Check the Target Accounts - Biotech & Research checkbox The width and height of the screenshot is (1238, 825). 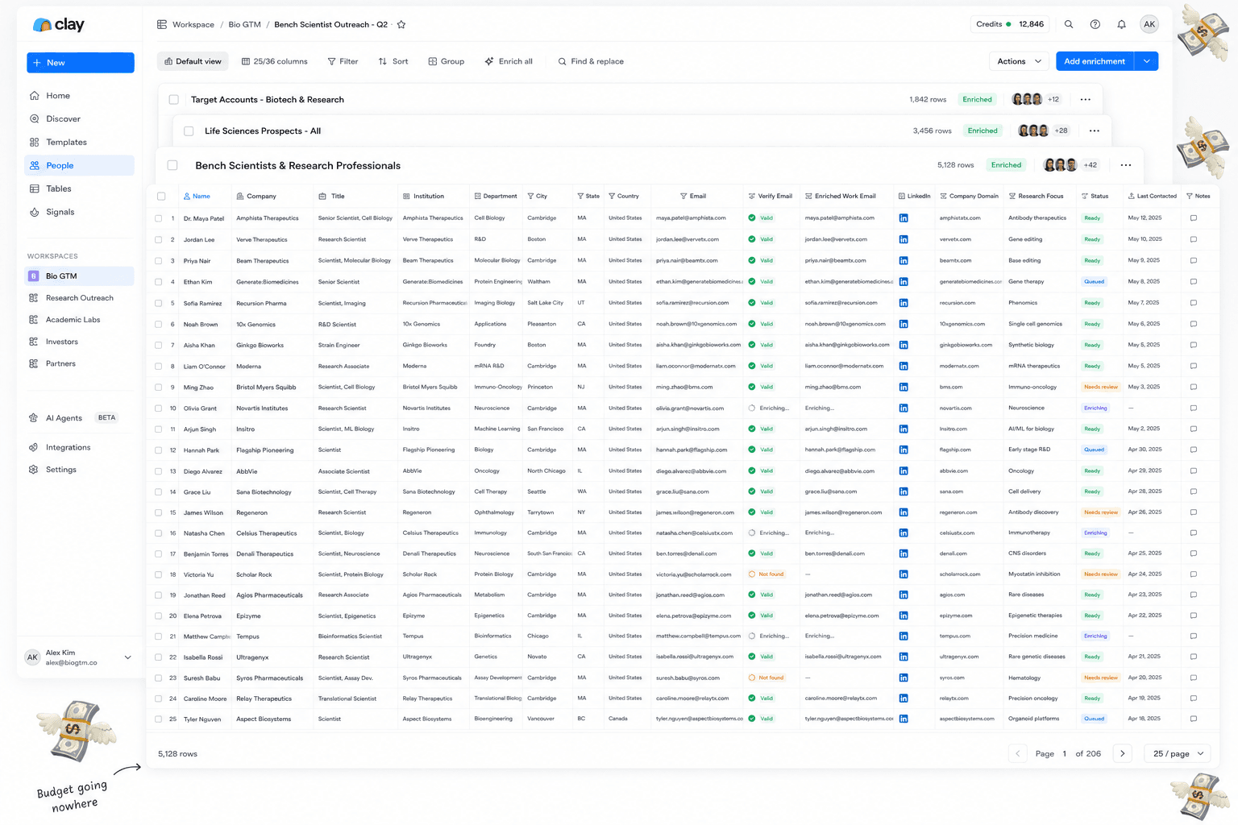coord(173,100)
